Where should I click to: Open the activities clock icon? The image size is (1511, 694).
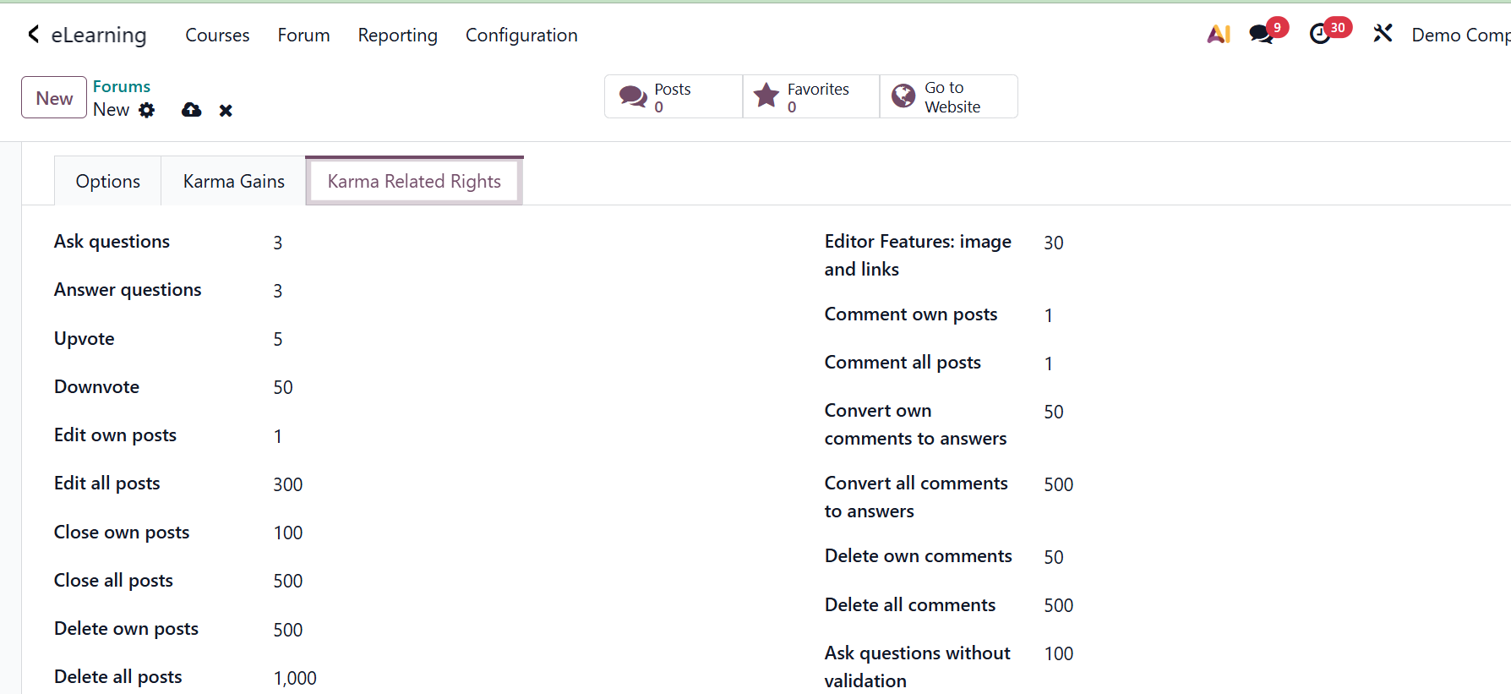tap(1320, 35)
